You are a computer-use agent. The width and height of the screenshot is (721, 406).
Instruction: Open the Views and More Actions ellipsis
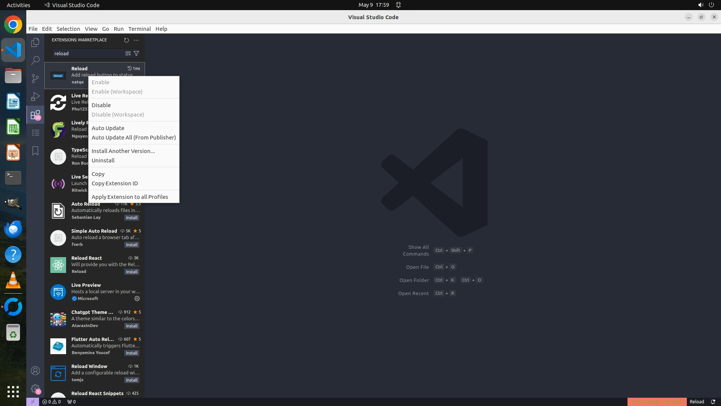pyautogui.click(x=136, y=40)
